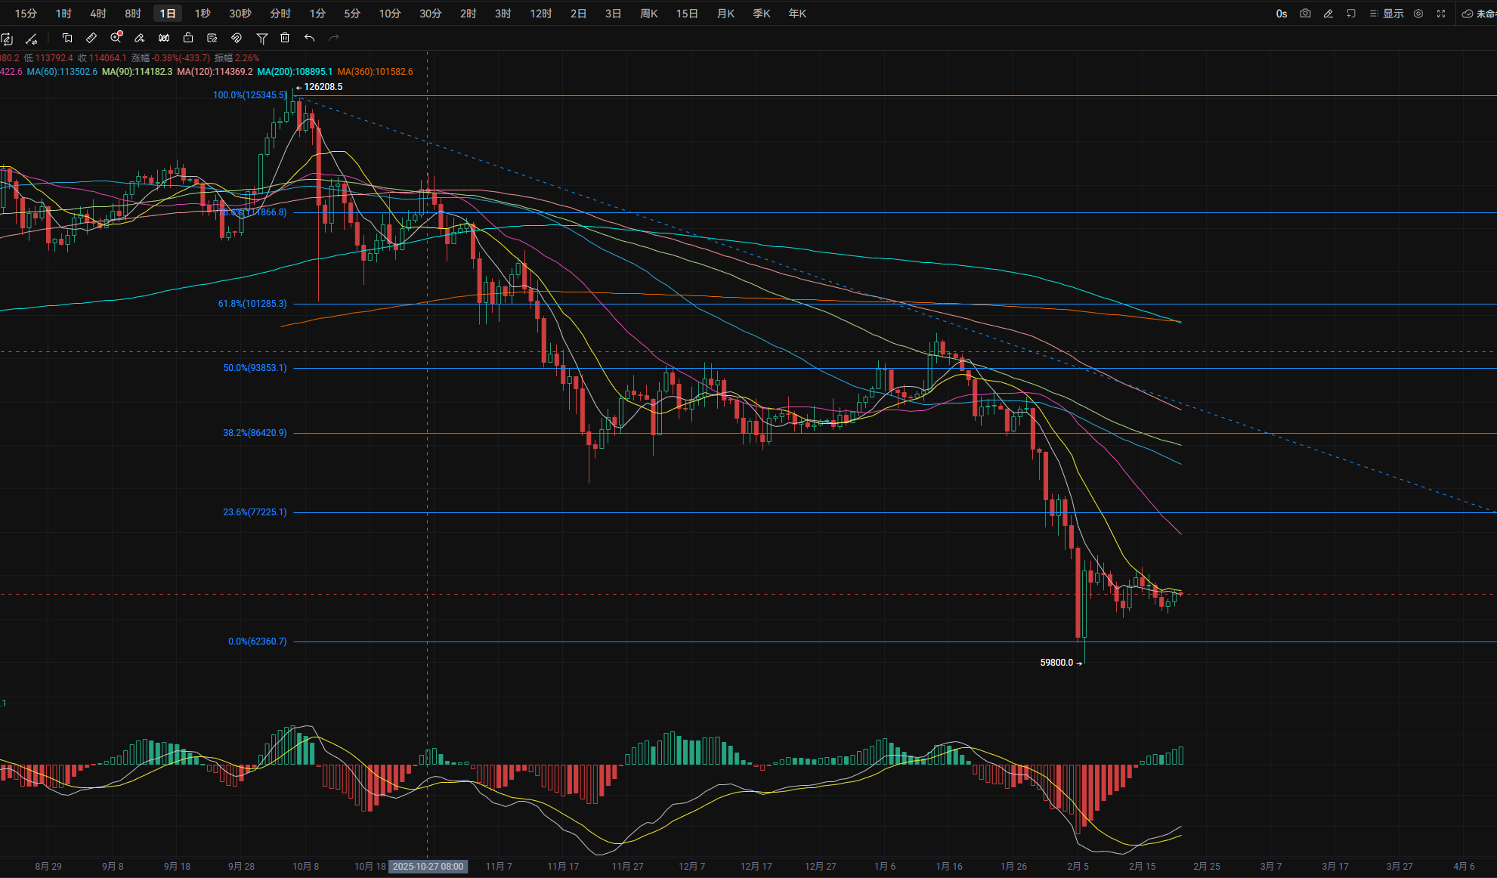Expand the line drawing tool selector
Screen dimensions: 1497x878
coord(31,39)
